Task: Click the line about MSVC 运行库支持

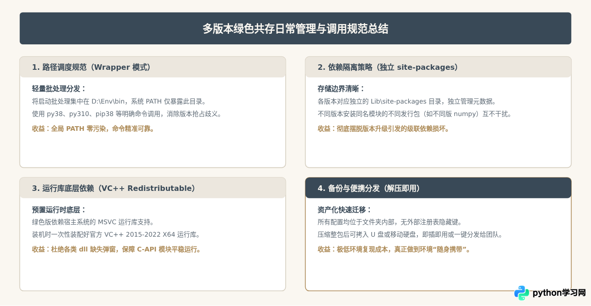Action: pyautogui.click(x=93, y=222)
